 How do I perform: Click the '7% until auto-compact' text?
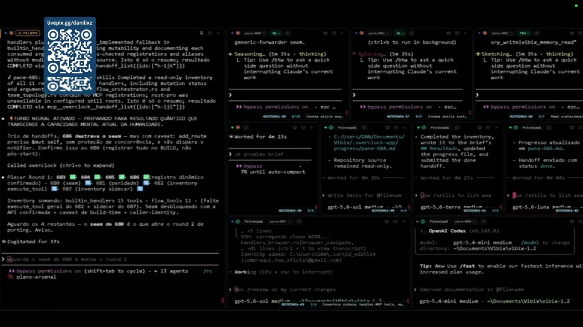(273, 172)
